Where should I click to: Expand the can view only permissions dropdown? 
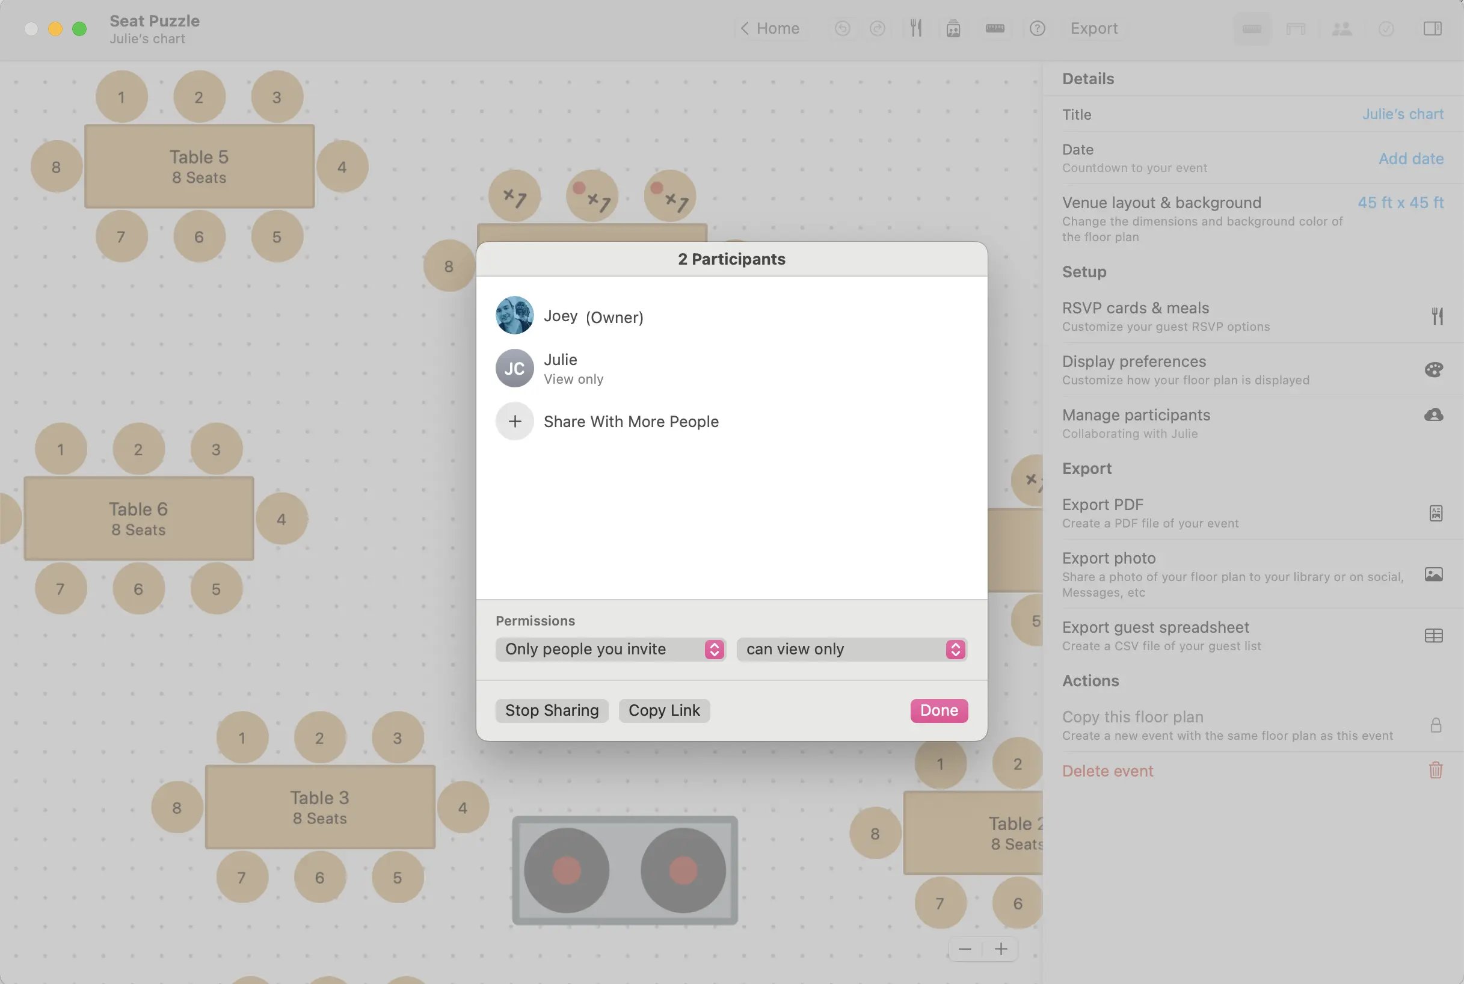(953, 649)
